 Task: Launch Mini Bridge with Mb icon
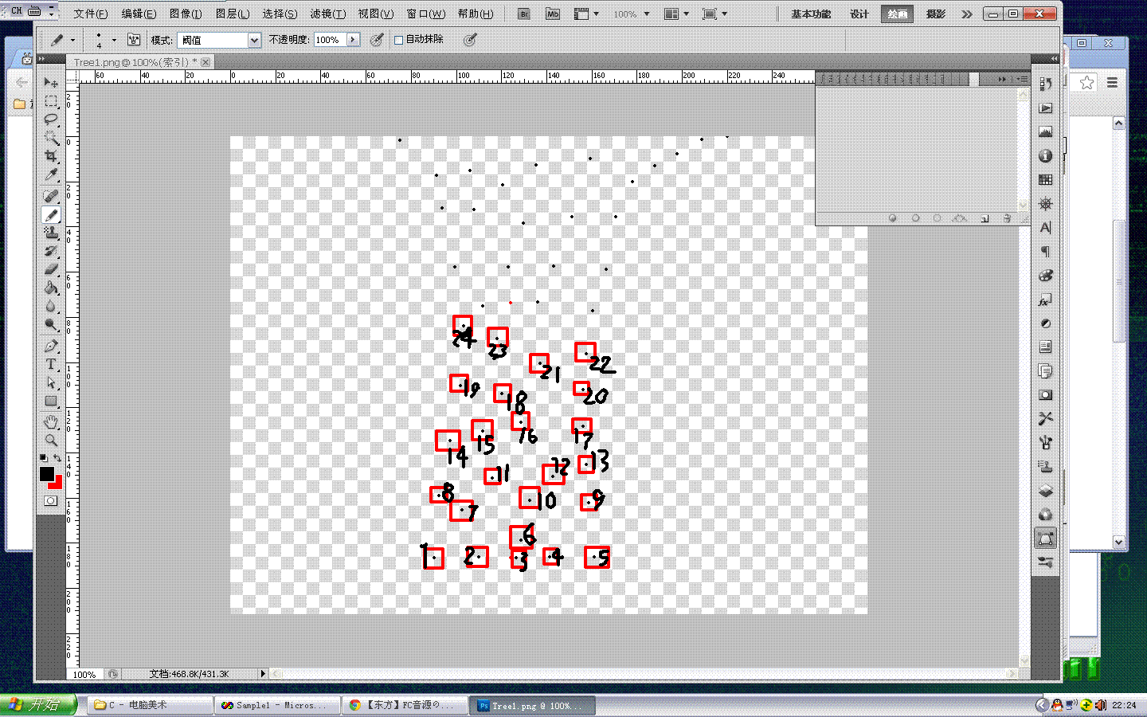coord(553,14)
